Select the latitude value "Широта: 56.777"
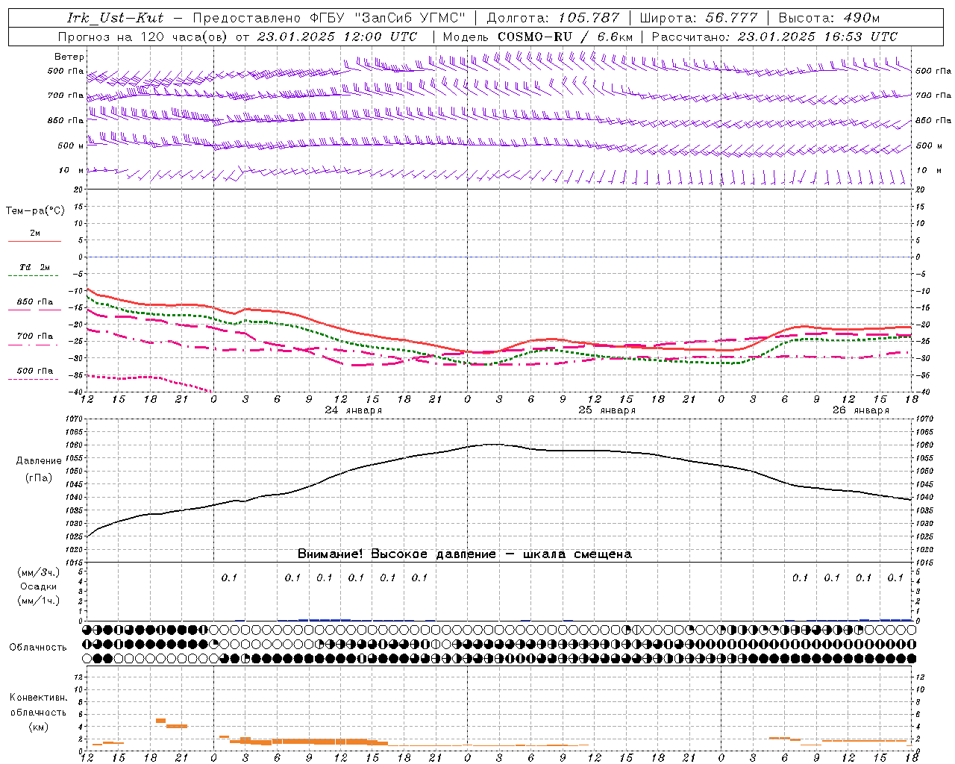 pyautogui.click(x=699, y=18)
